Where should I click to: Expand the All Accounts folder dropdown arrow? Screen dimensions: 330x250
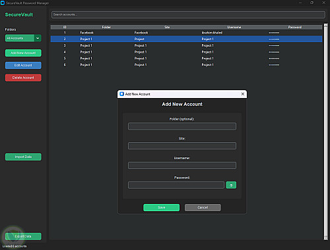(x=38, y=38)
